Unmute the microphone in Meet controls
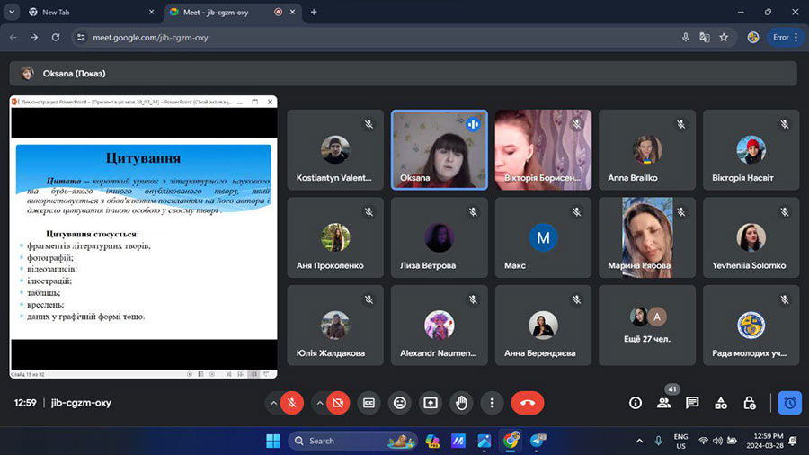The width and height of the screenshot is (809, 455). 292,403
